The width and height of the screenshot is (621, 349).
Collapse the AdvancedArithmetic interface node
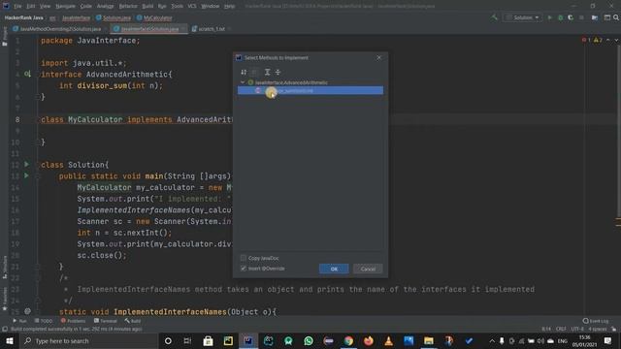[x=243, y=82]
